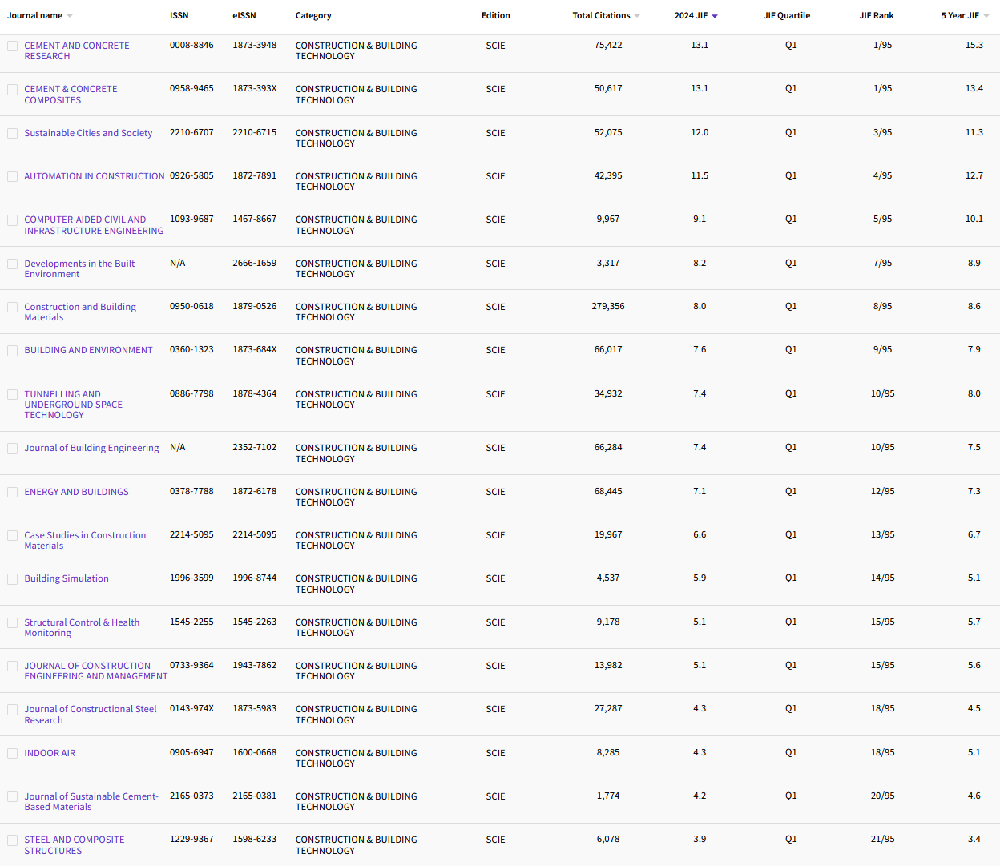
Task: Open Journal of Building Engineering
Action: 91,448
